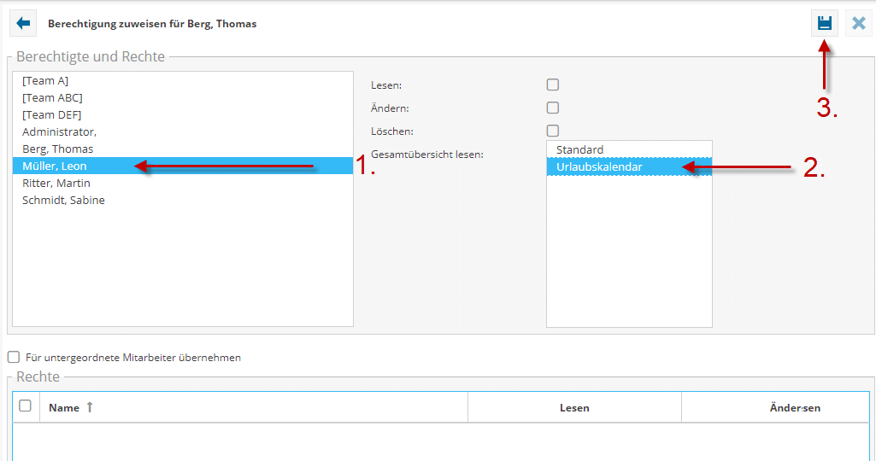Click the Lesen column header

[x=574, y=408]
